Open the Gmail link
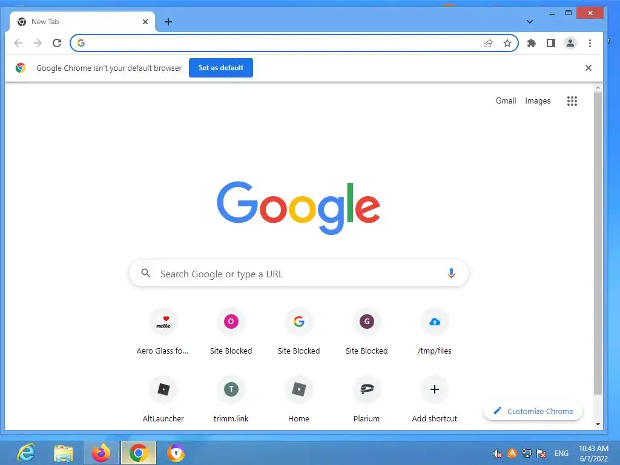The width and height of the screenshot is (620, 465). coord(506,101)
